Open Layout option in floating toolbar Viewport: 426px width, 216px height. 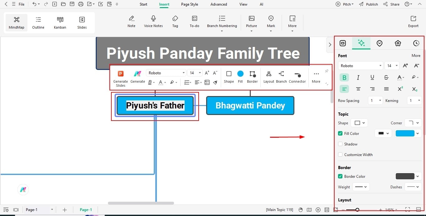pos(269,77)
